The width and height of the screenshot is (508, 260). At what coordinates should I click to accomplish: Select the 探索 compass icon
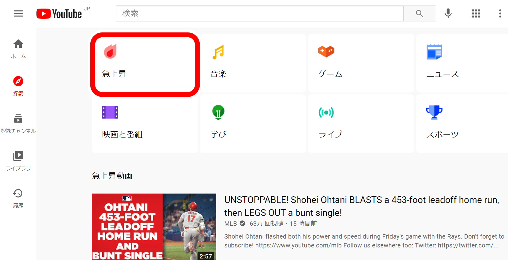(18, 81)
